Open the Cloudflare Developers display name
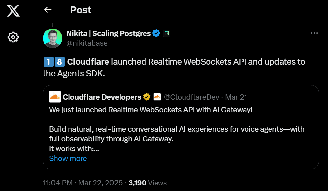The image size is (328, 191). tap(102, 97)
